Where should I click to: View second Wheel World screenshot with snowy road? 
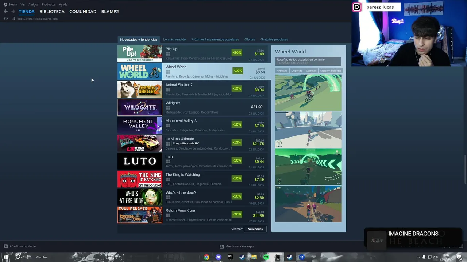click(308, 130)
